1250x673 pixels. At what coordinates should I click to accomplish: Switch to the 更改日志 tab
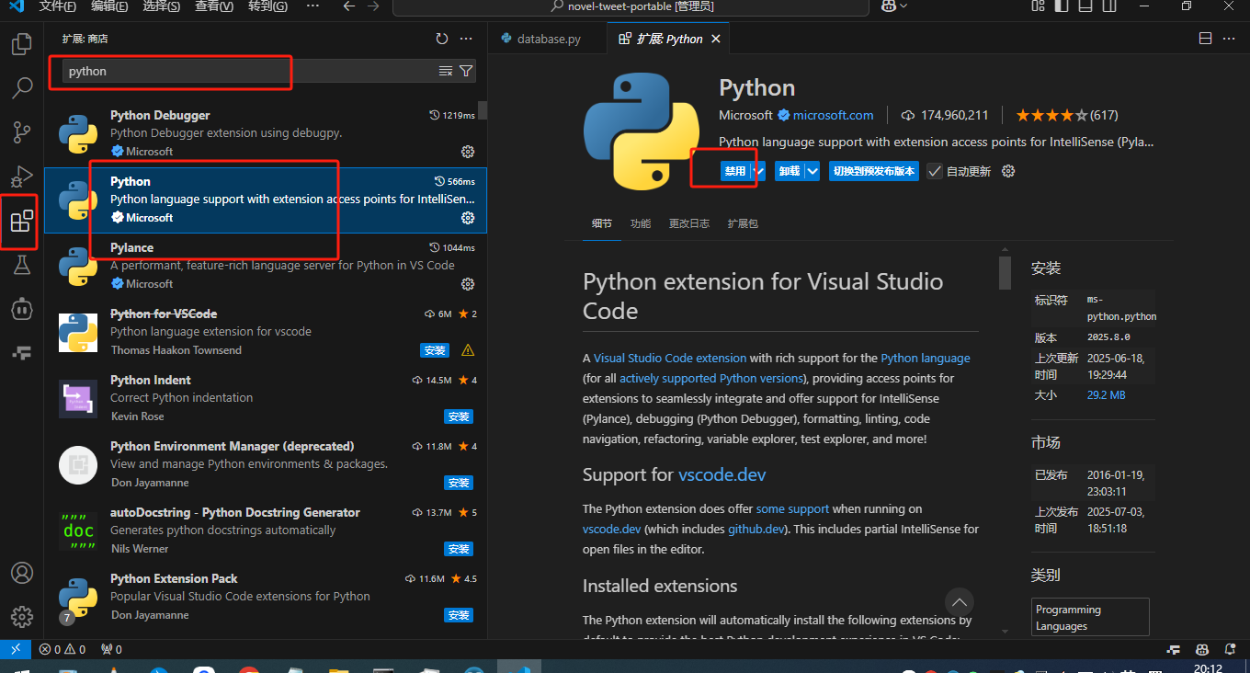click(689, 223)
